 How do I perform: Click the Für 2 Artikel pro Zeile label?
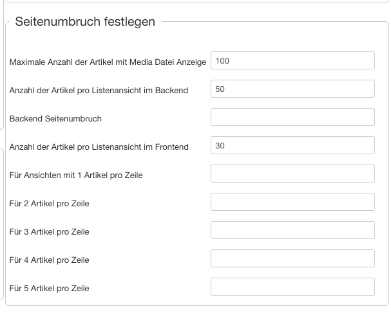(50, 204)
